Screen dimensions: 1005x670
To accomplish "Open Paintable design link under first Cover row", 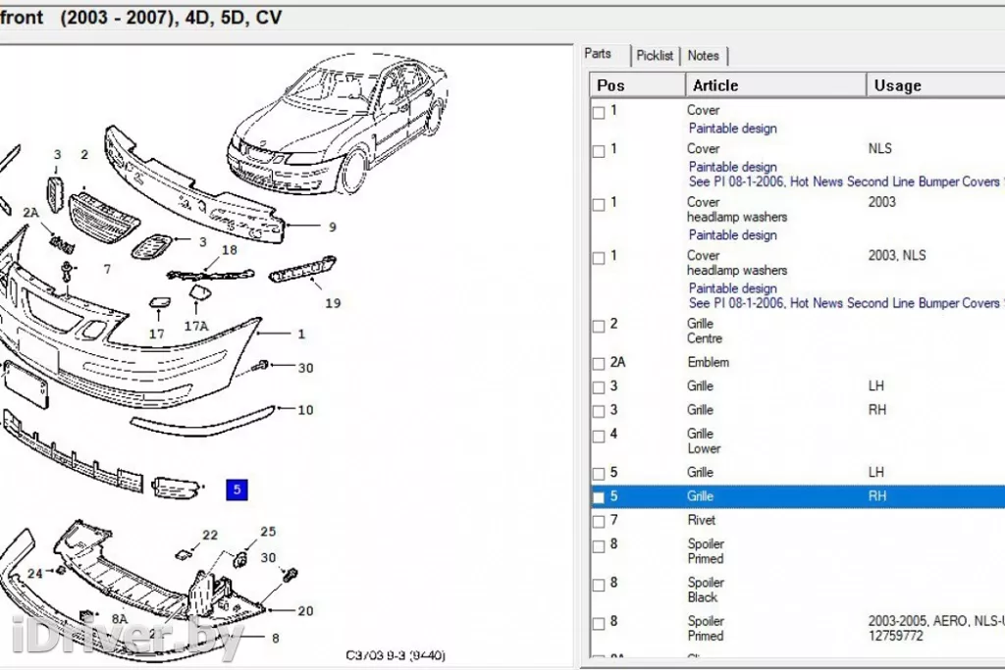I will pyautogui.click(x=732, y=129).
